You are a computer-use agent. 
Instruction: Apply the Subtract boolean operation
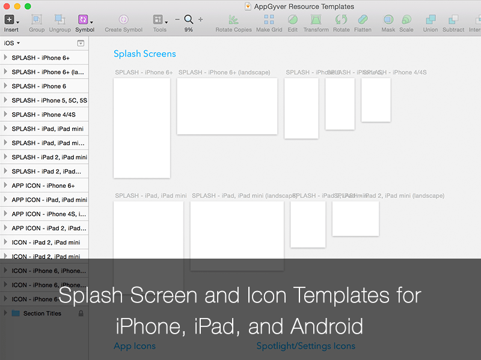[x=453, y=20]
